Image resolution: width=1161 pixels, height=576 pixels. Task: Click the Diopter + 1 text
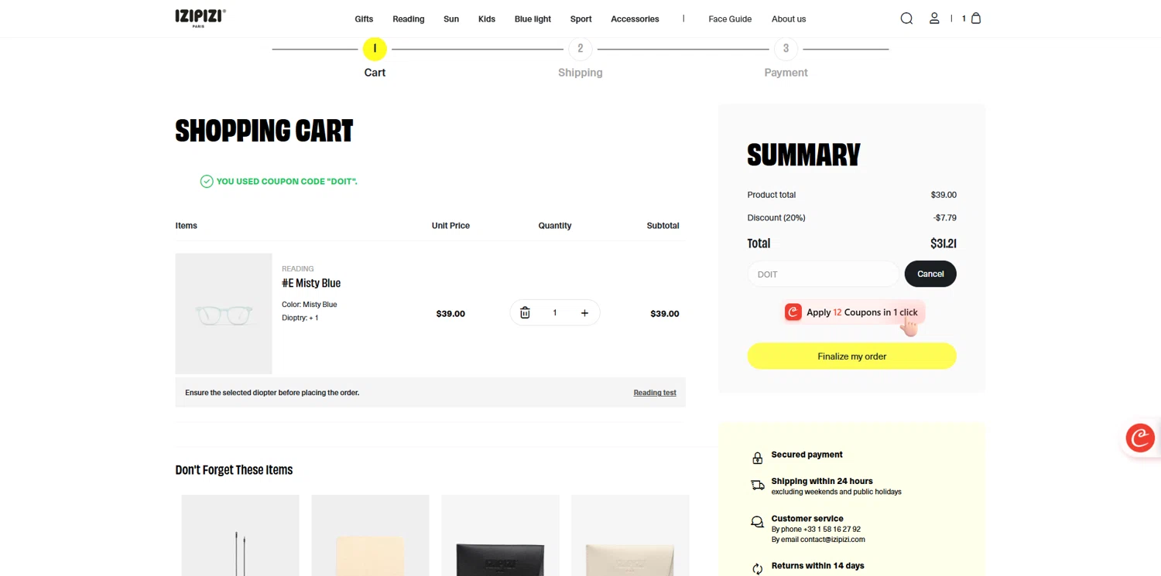[x=300, y=318]
